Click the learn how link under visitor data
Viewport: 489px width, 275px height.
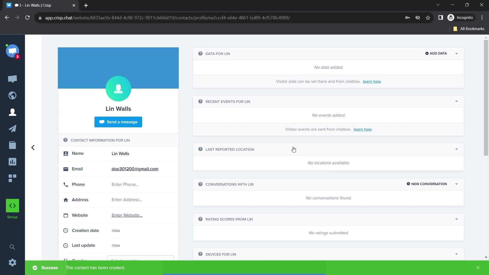372,81
